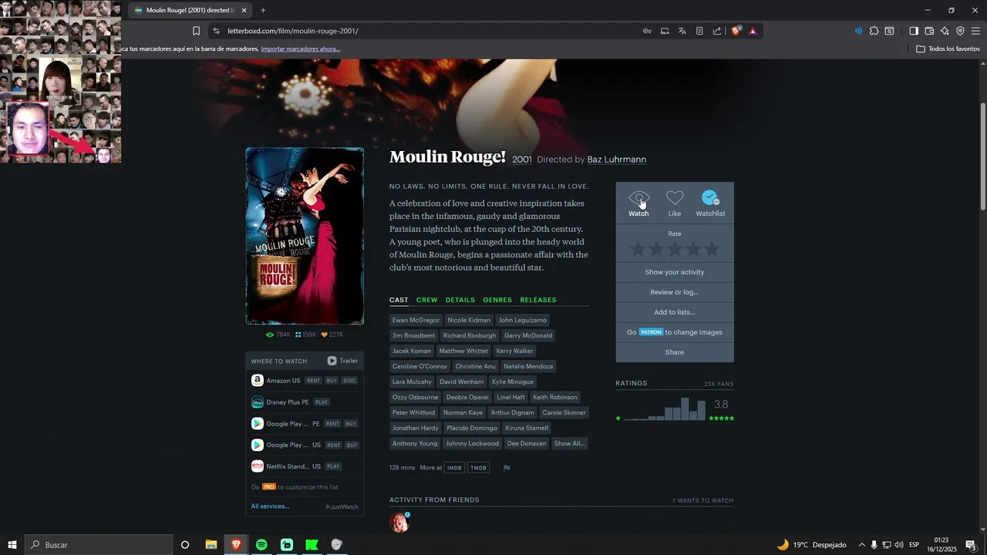Rate the film three stars
The width and height of the screenshot is (987, 555).
(x=675, y=249)
